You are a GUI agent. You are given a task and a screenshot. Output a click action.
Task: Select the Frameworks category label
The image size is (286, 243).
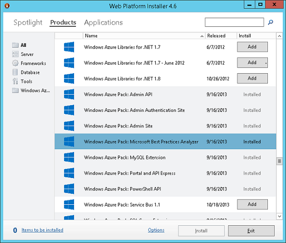pos(33,64)
